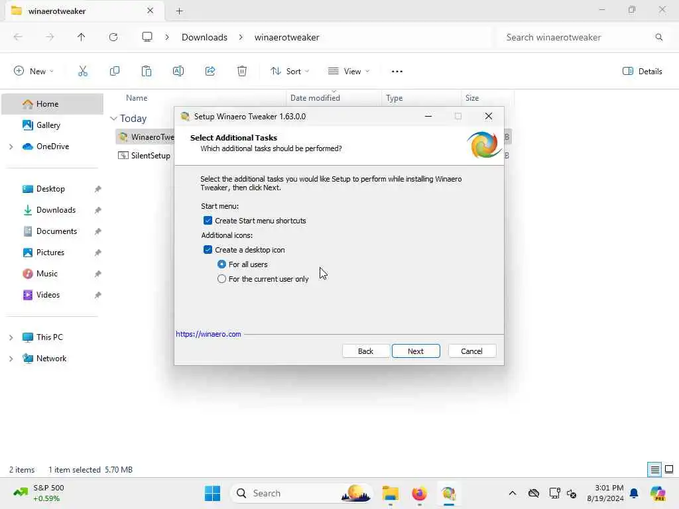Click the taskbar clock showing 3:01 PM
Image resolution: width=679 pixels, height=509 pixels.
[606, 493]
